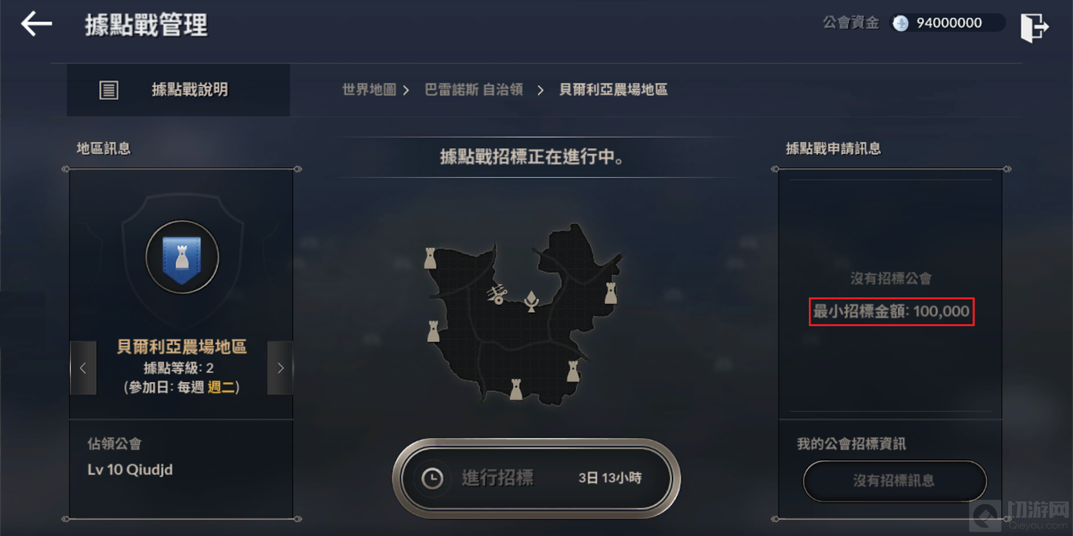
Task: Show previous region with left chevron
Action: 83,368
